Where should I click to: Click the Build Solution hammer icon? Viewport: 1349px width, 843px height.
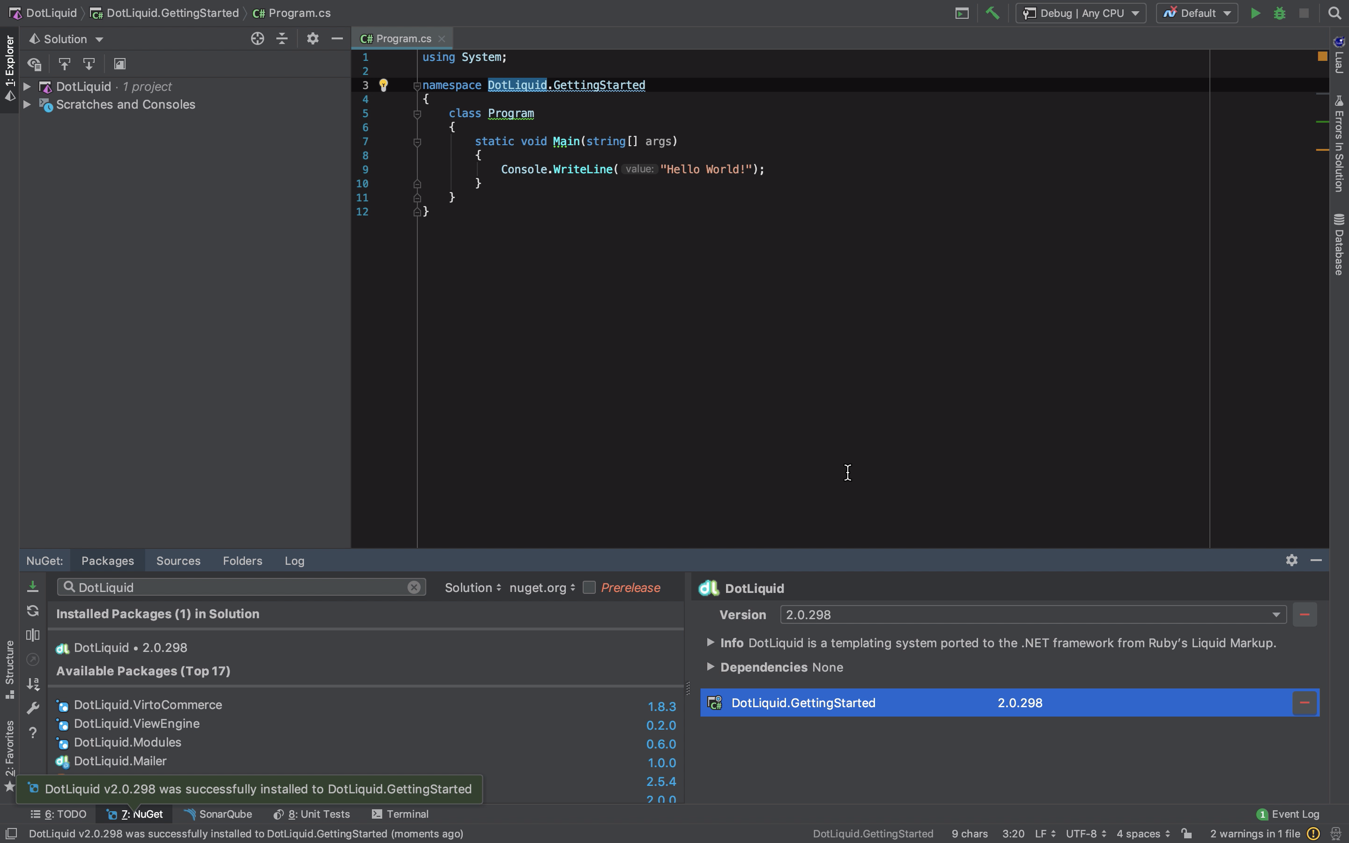[x=992, y=13]
